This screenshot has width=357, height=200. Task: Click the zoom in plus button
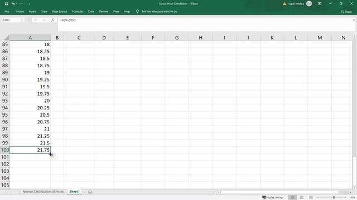(x=345, y=198)
